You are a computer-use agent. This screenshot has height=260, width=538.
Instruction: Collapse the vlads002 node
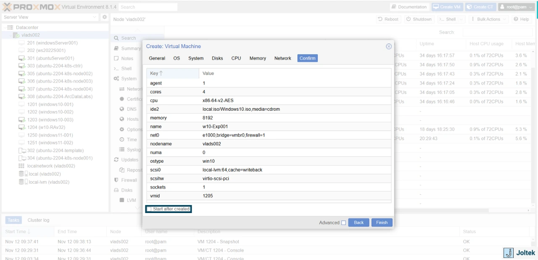tap(10, 35)
